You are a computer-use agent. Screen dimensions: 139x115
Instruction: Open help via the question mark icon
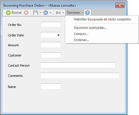click(x=87, y=13)
